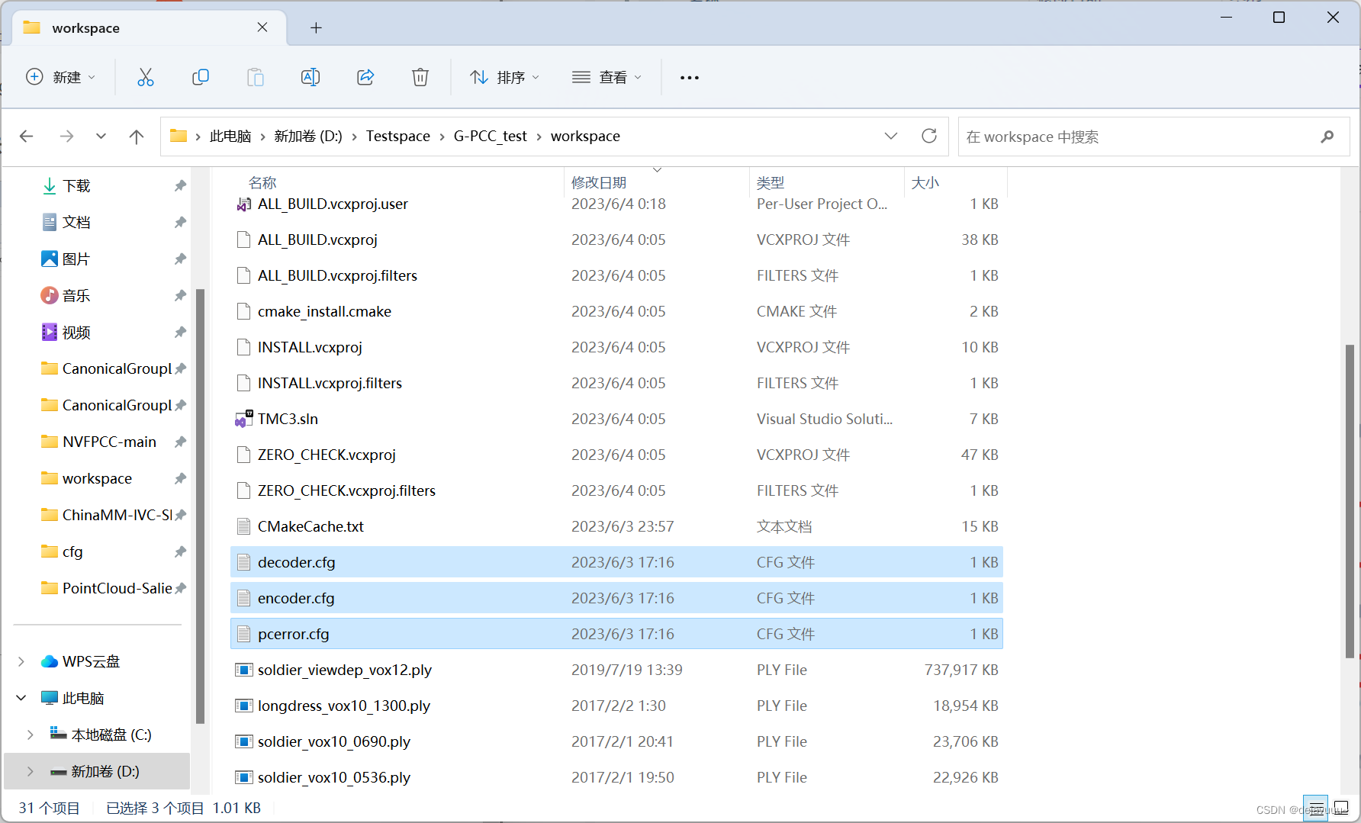Screen dimensions: 1361x823
Task: Expand 本地磁盘 (C:) in the sidebar
Action: 30,734
